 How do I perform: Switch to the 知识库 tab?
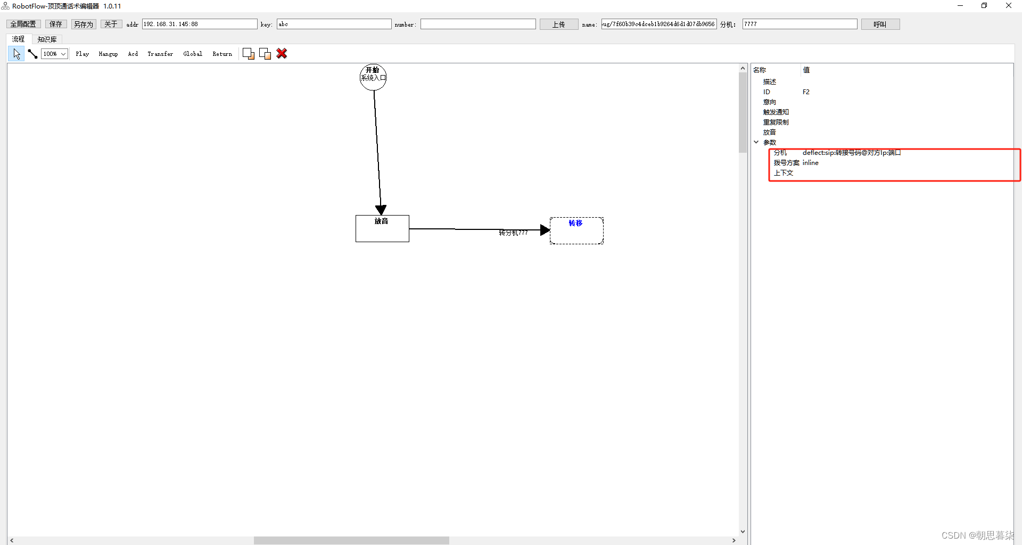coord(47,39)
